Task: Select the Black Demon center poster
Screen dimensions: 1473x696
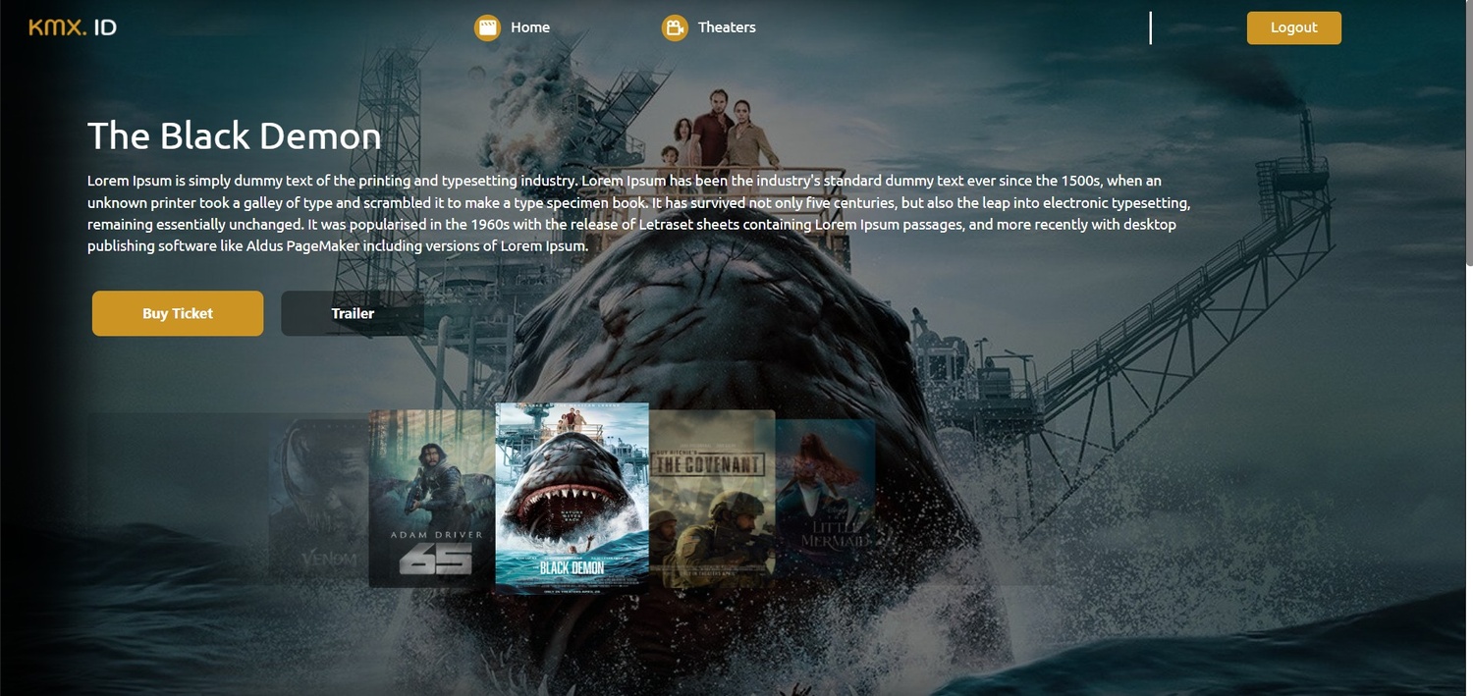Action: tap(572, 499)
